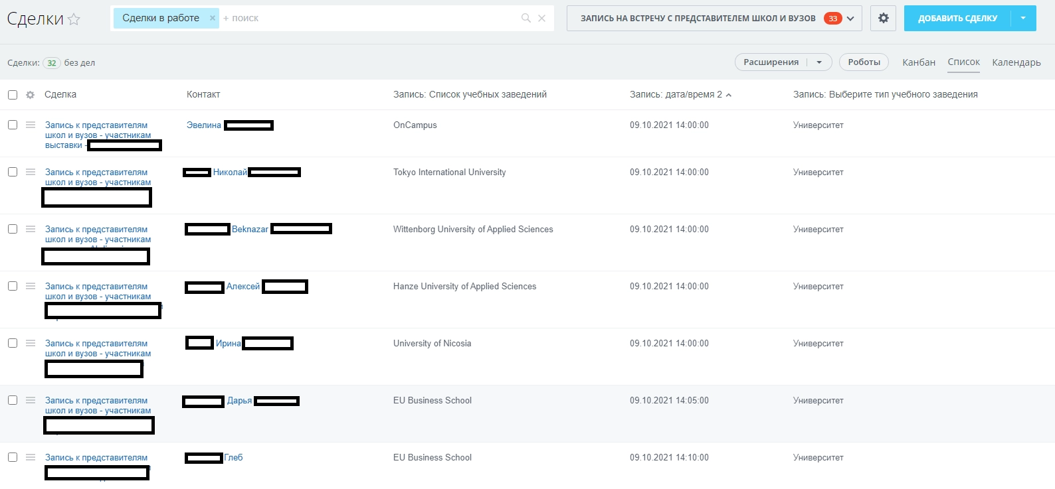Clear the search field with the X icon

tap(541, 19)
